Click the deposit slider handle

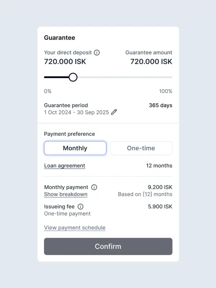pos(73,77)
